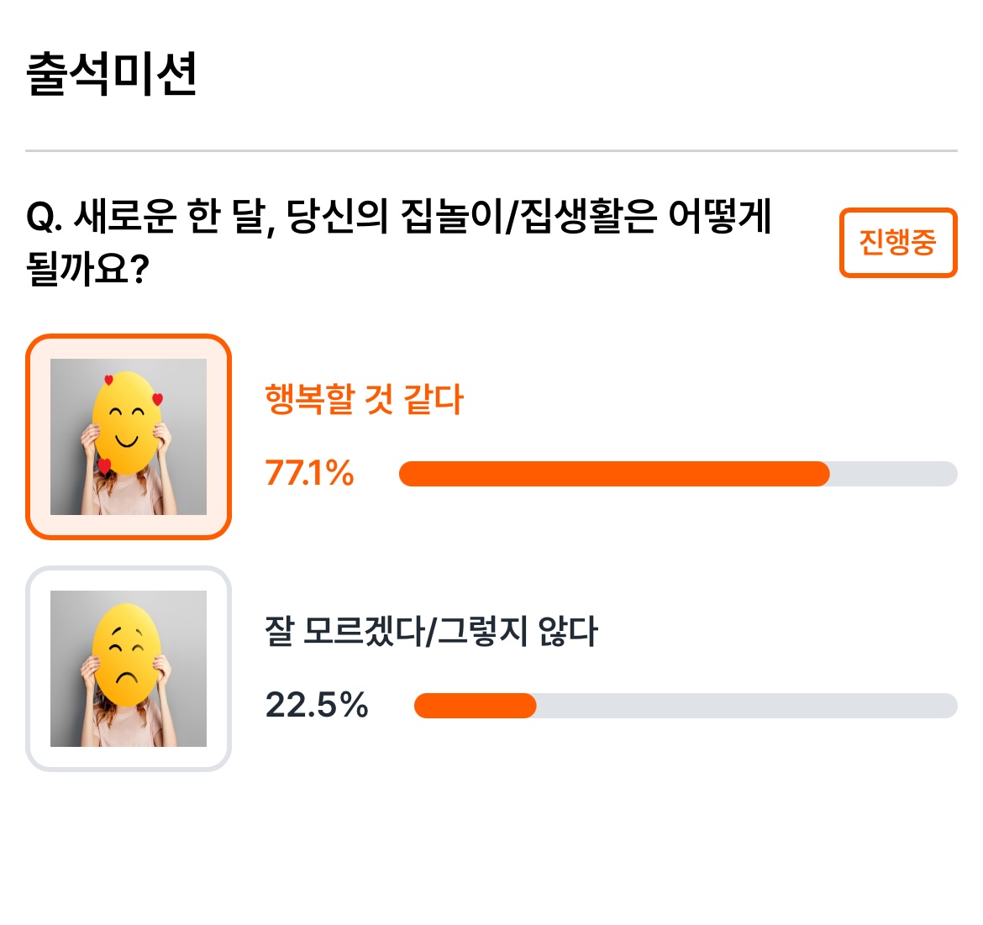
Task: Click the 77.1% result percentage
Action: [x=310, y=473]
